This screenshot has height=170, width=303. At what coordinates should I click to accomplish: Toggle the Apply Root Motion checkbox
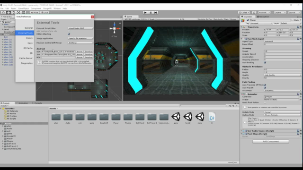pyautogui.click(x=265, y=102)
